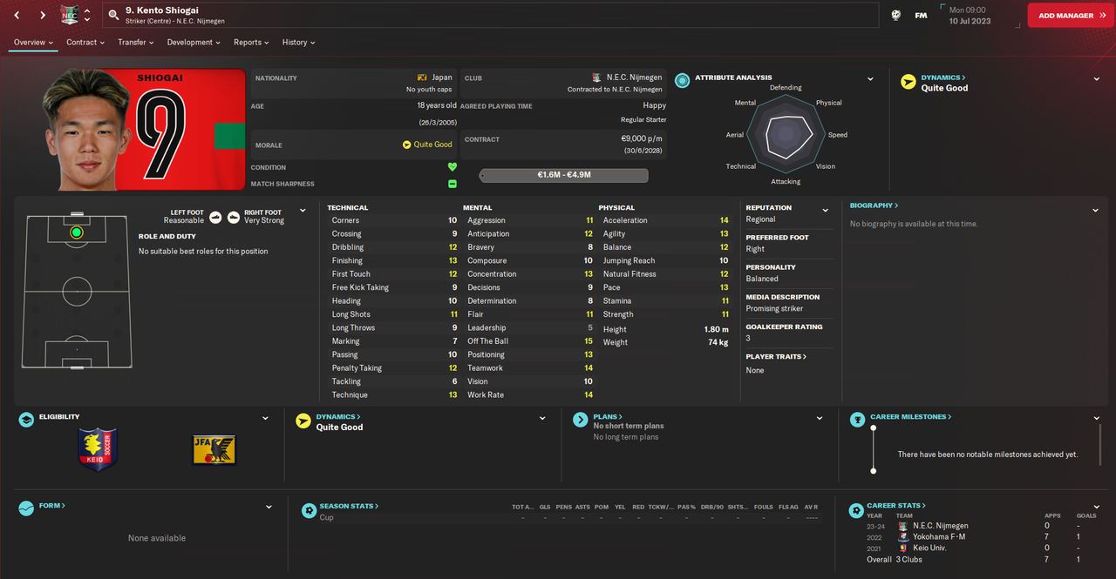Screen dimensions: 1116x579
Task: Click the attribute analysis radar chart
Action: 786,135
